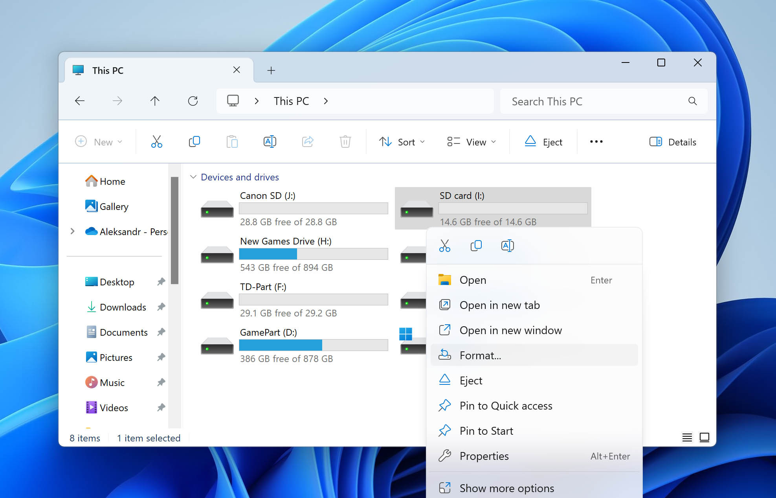Image resolution: width=776 pixels, height=498 pixels.
Task: Unpin Downloads using its pin icon
Action: [161, 307]
